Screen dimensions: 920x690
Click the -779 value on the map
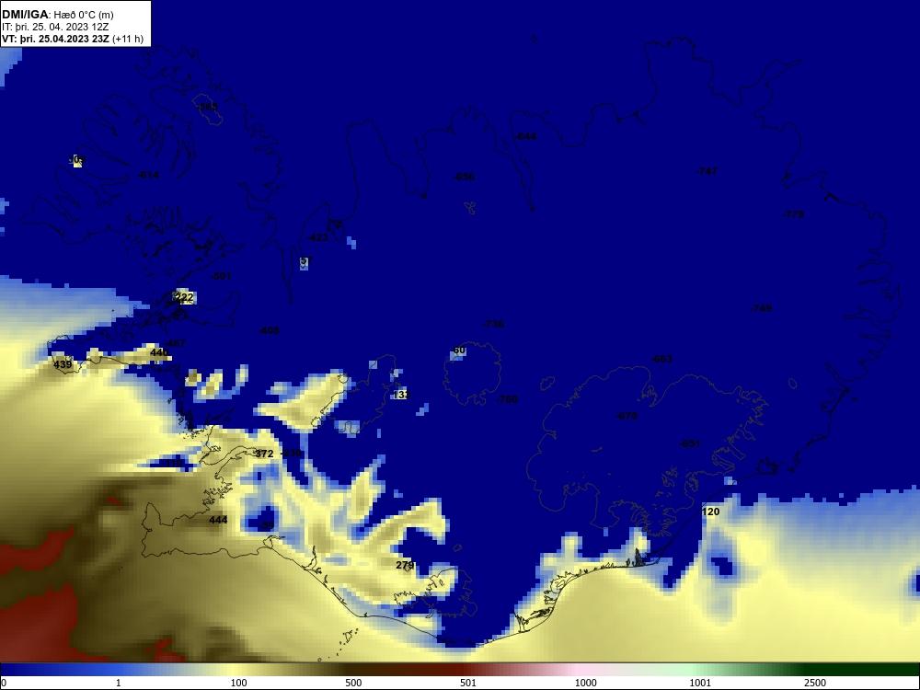pos(793,214)
